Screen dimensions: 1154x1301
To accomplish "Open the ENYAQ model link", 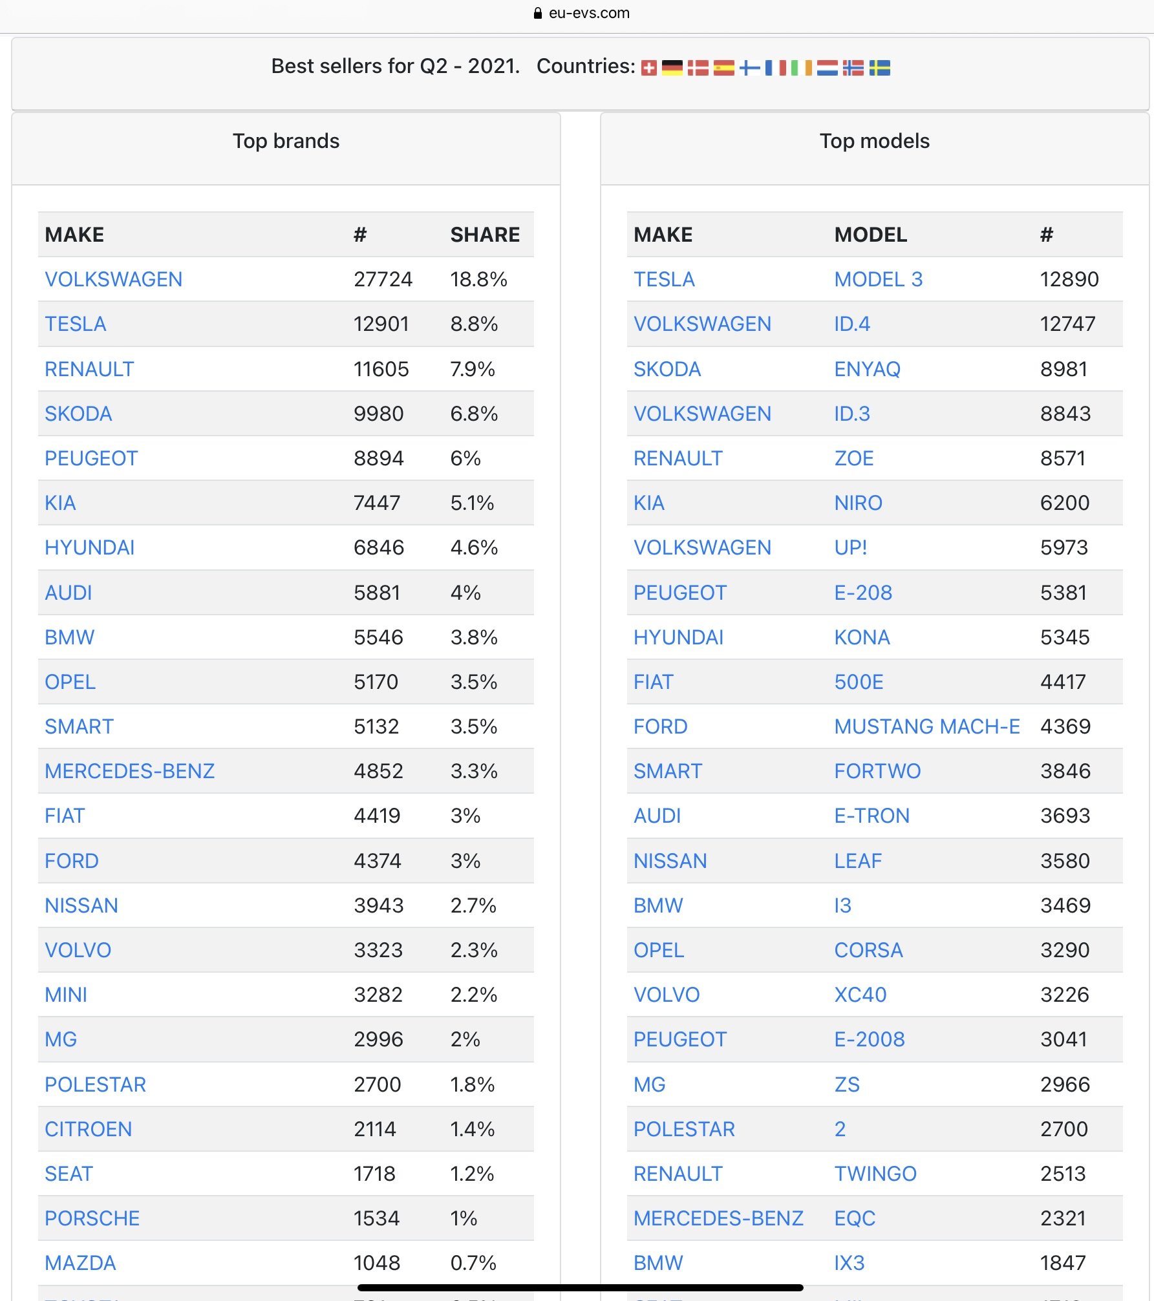I will click(x=867, y=369).
